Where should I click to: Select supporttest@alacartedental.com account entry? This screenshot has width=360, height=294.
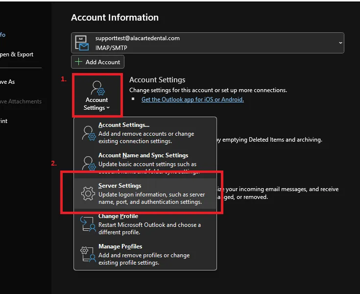[208, 43]
